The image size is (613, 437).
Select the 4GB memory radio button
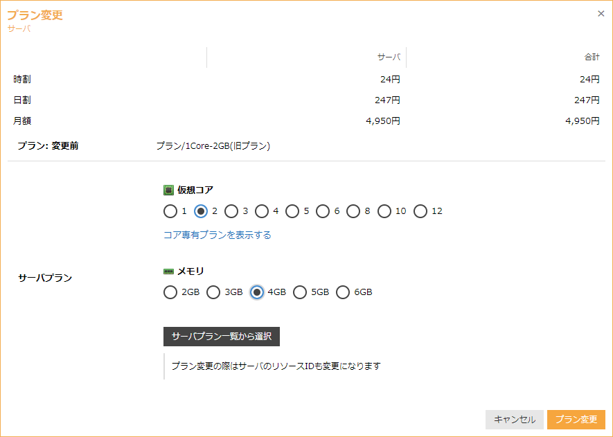pos(257,292)
